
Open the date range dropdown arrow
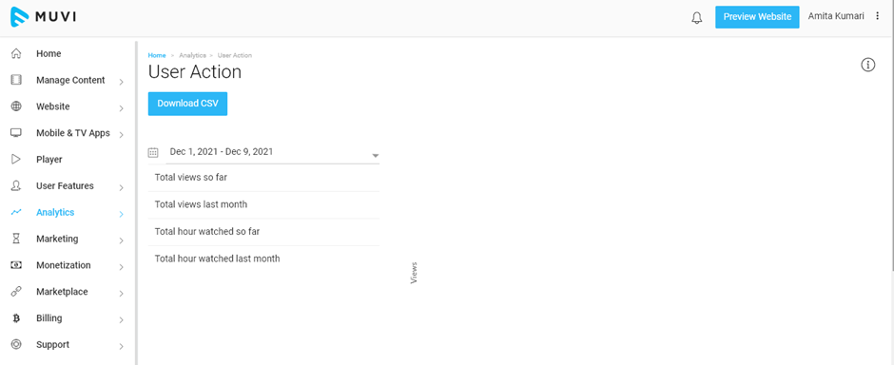pyautogui.click(x=375, y=156)
